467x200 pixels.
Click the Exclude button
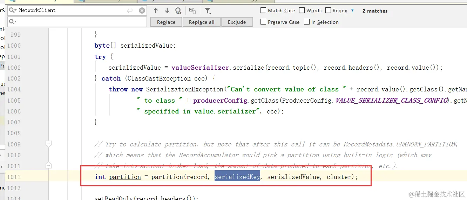click(237, 22)
